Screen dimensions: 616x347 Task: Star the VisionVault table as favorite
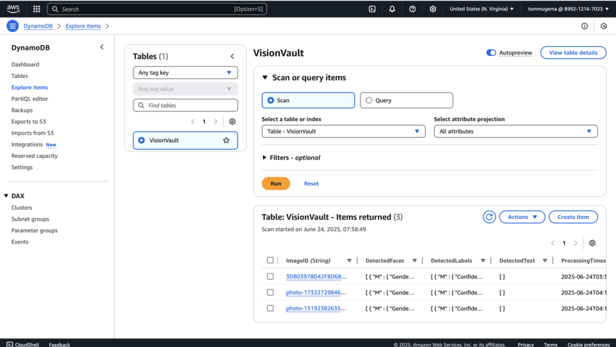pyautogui.click(x=226, y=140)
